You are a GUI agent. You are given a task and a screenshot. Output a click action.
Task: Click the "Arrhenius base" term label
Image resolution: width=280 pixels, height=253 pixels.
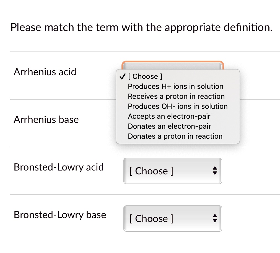click(46, 120)
